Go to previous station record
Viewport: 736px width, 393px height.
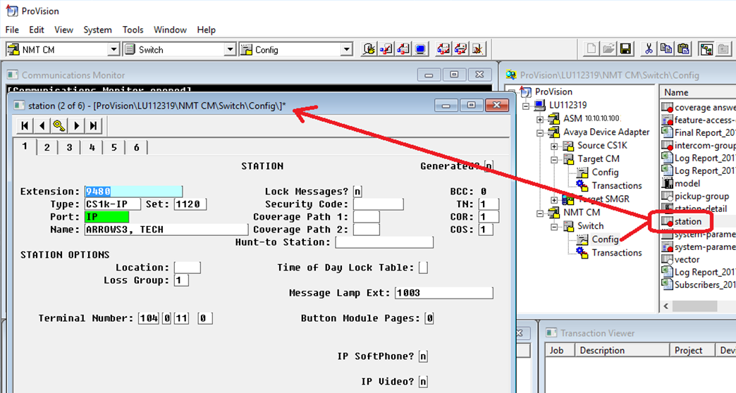[x=42, y=125]
